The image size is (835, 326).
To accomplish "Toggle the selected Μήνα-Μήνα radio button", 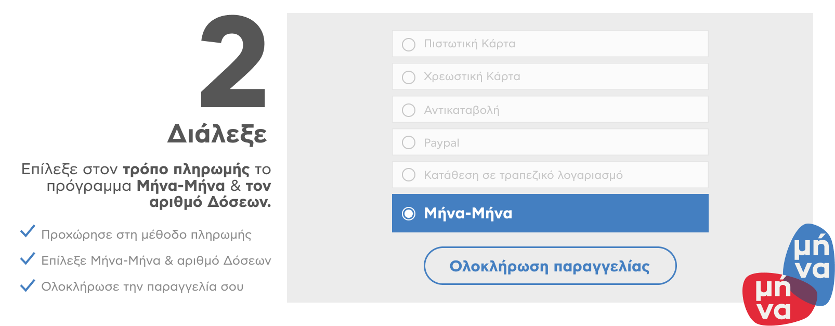I will pyautogui.click(x=409, y=213).
